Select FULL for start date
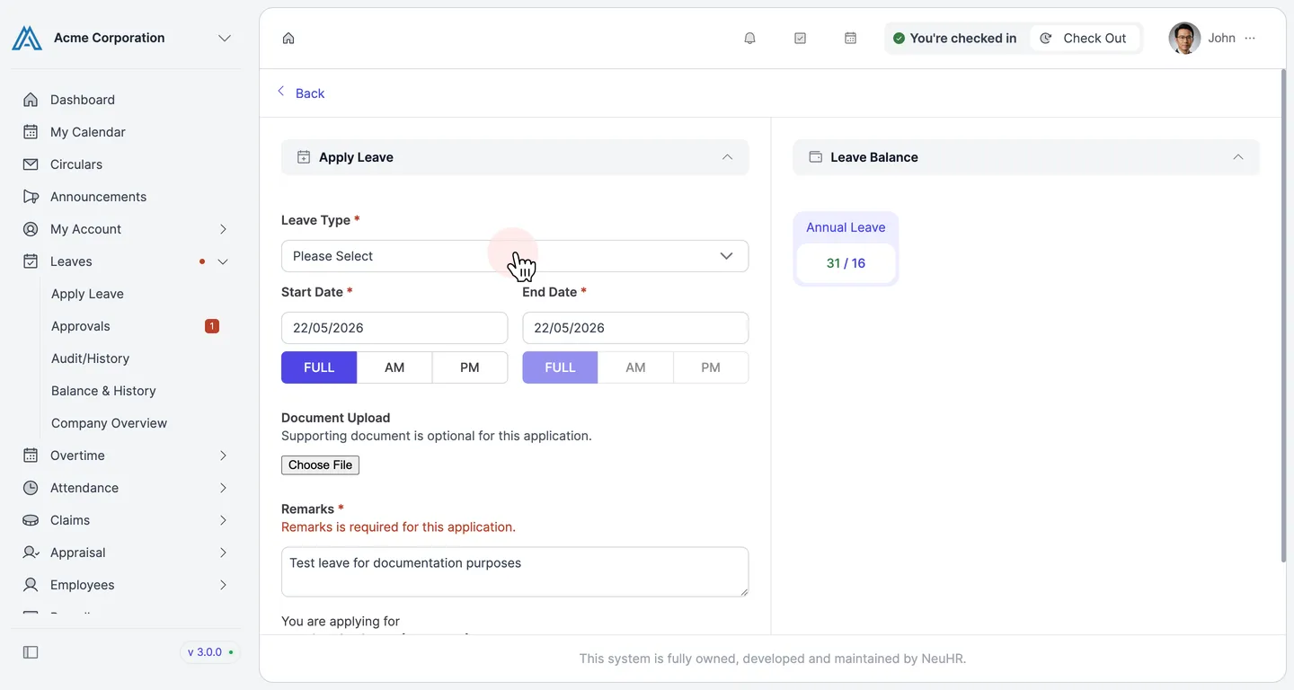The image size is (1294, 690). [319, 367]
